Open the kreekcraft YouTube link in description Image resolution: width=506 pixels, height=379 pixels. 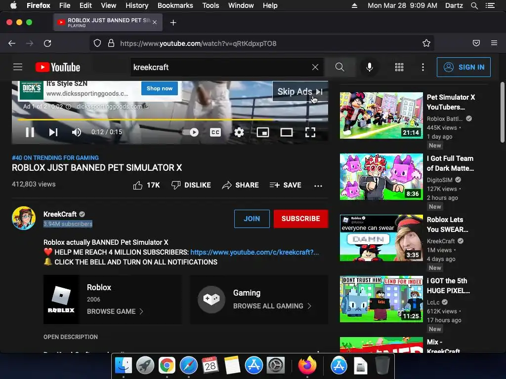click(x=254, y=252)
